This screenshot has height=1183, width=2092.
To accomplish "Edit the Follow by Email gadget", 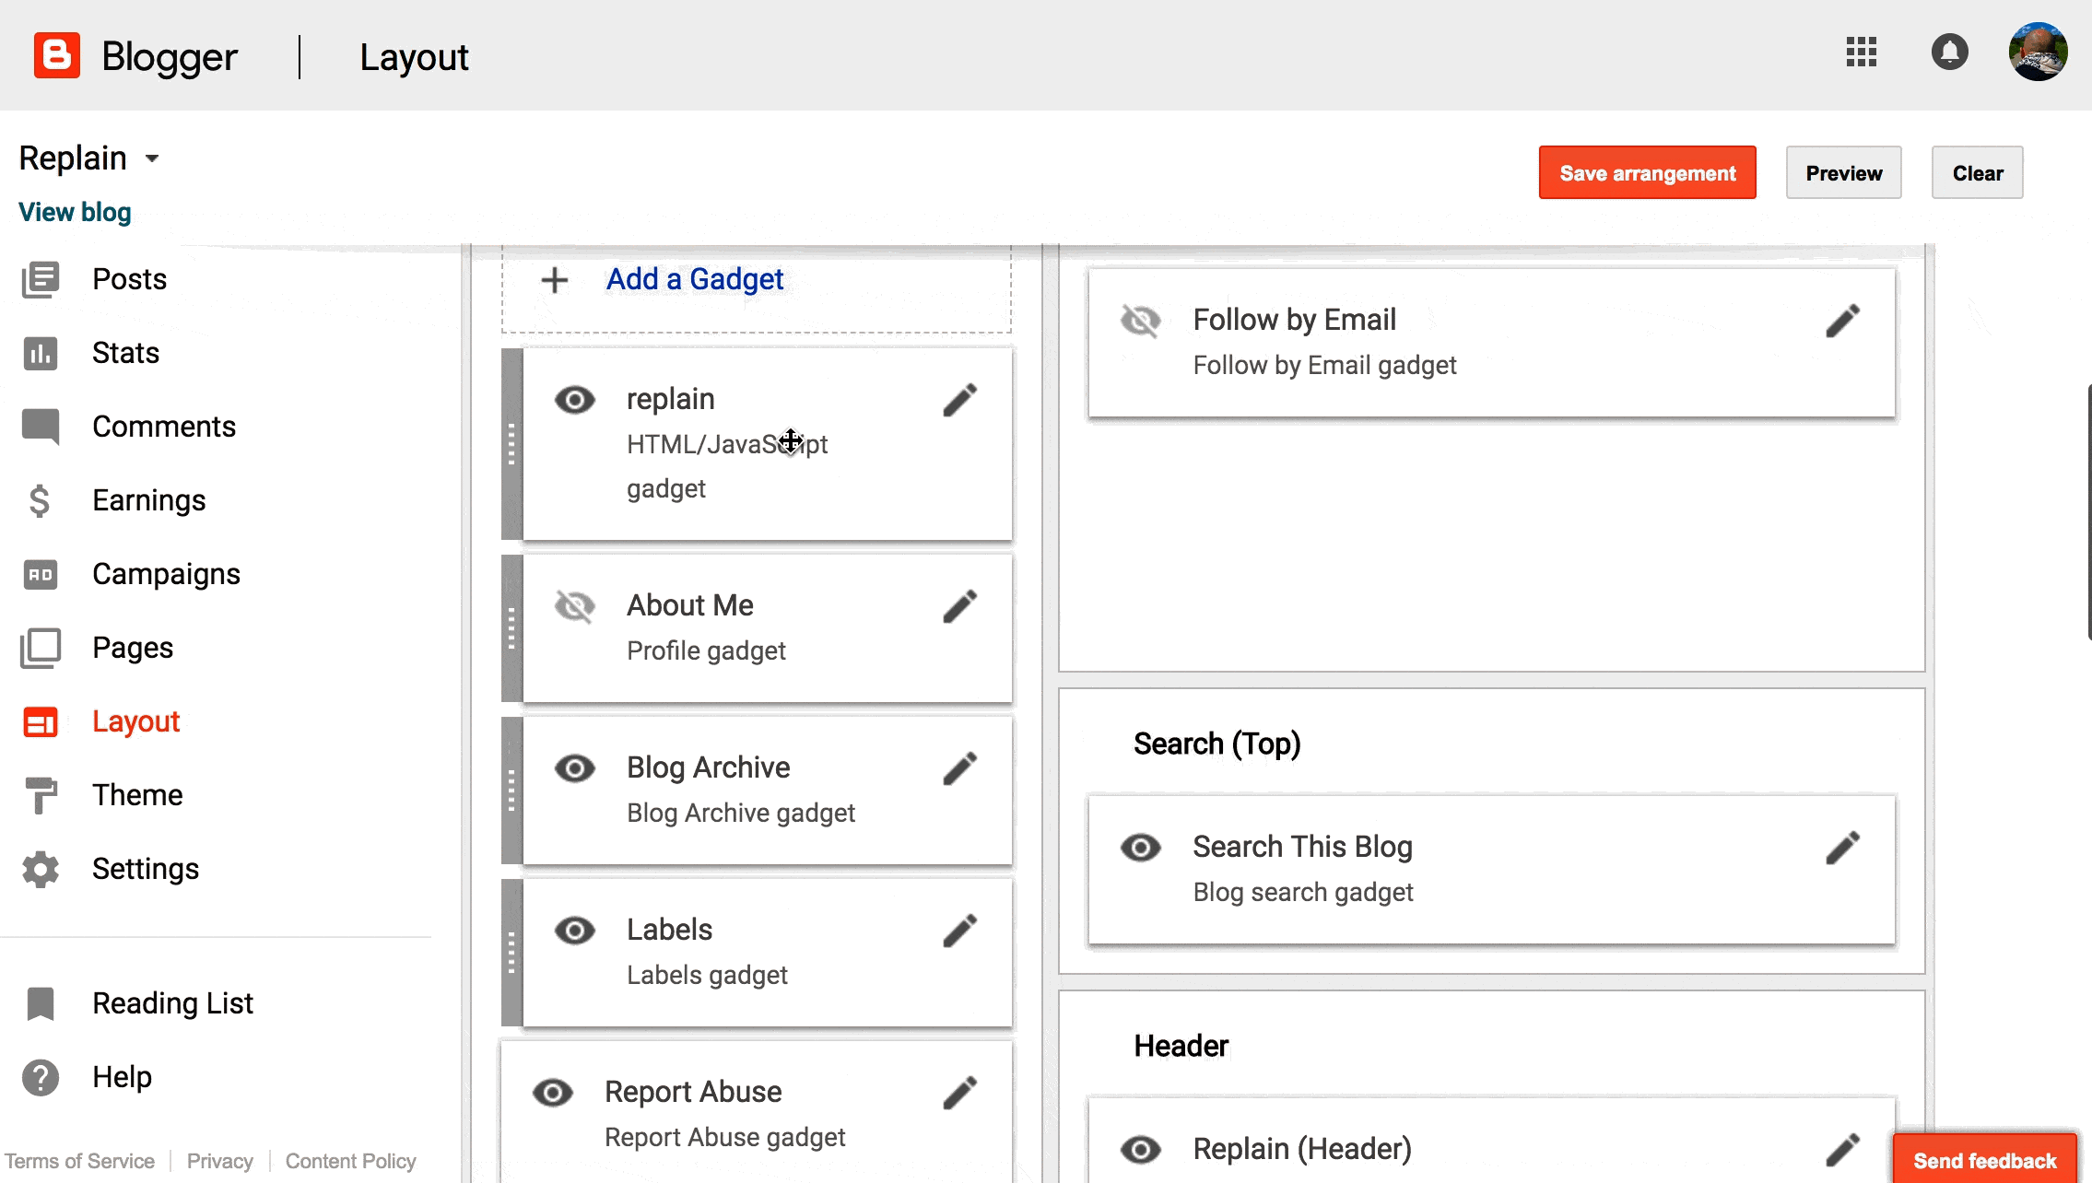I will [1842, 321].
